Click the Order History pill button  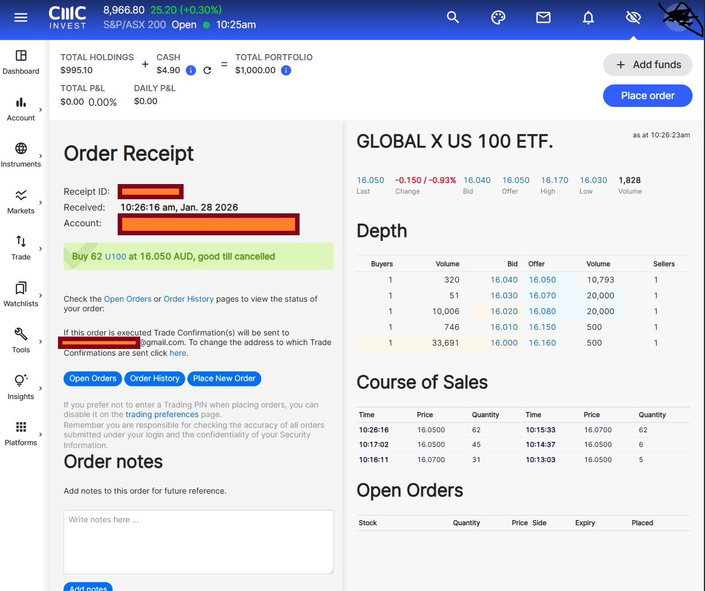155,378
